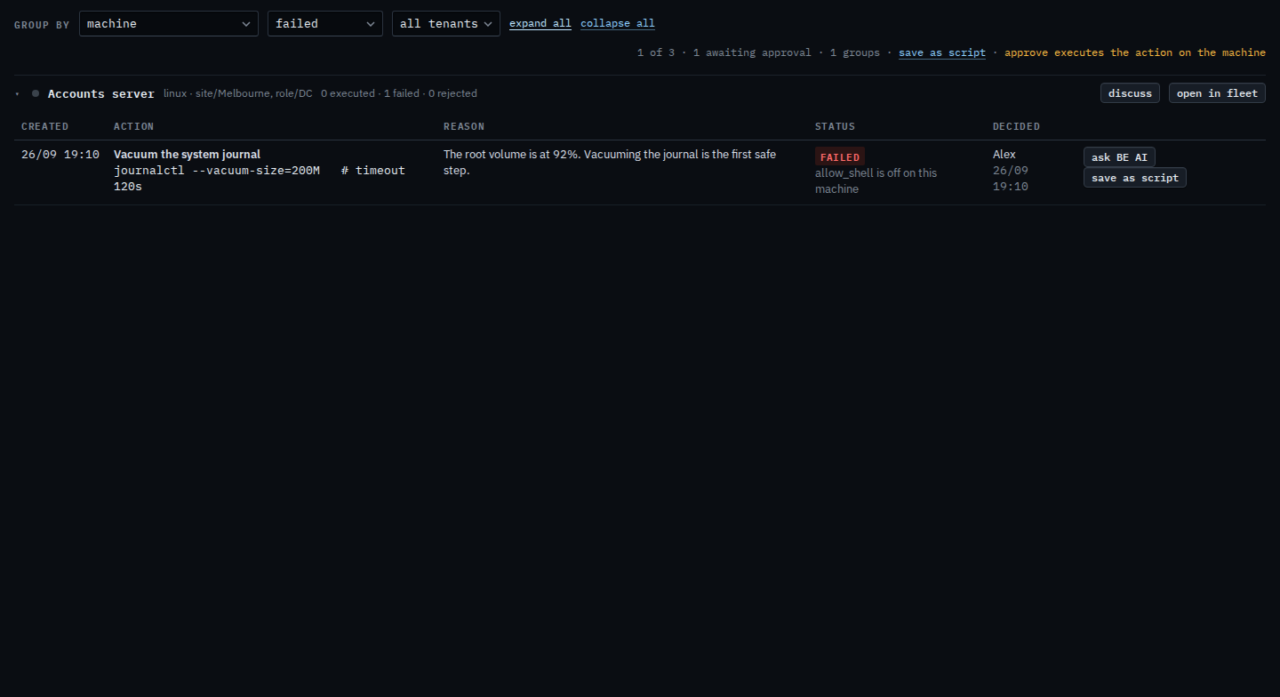
Task: Click the created time 26/09 19:10
Action: [x=60, y=155]
